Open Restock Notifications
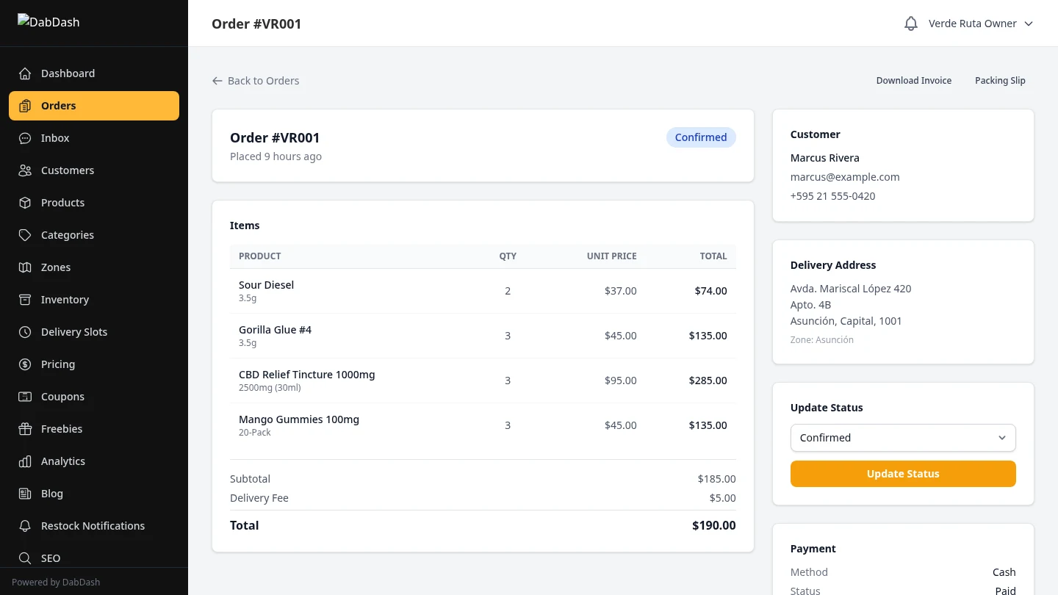1058x595 pixels. click(x=93, y=526)
